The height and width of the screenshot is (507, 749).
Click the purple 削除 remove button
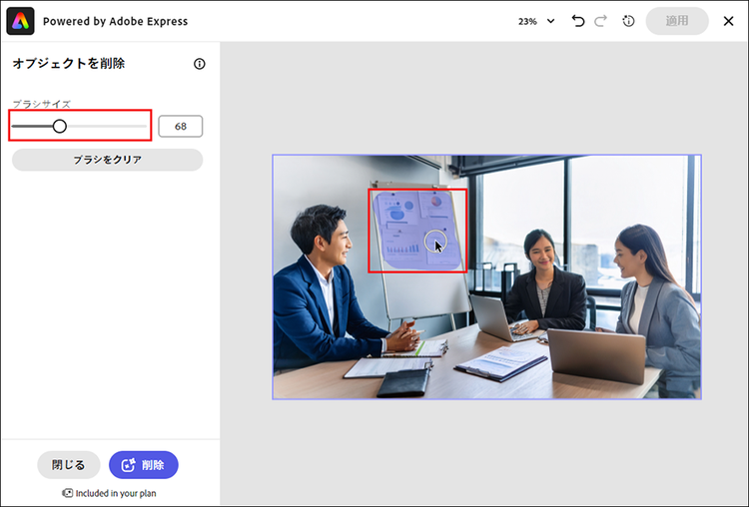coord(143,465)
